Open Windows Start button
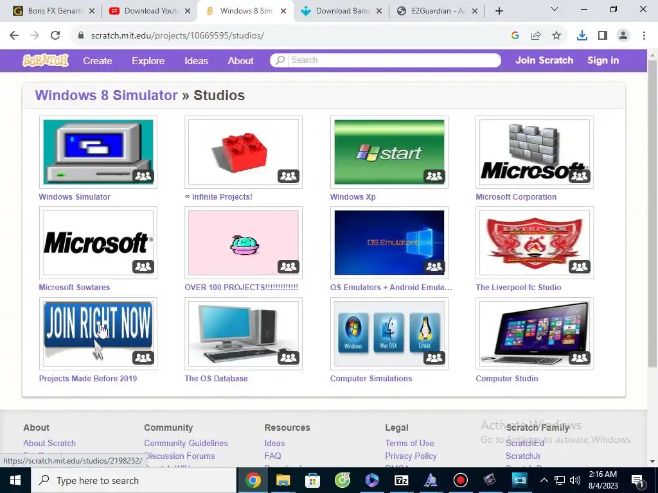The height and width of the screenshot is (493, 658). [x=15, y=480]
